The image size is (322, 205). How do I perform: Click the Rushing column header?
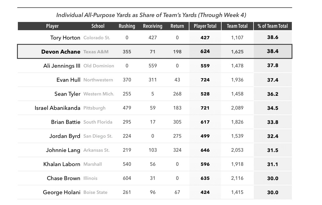127,26
